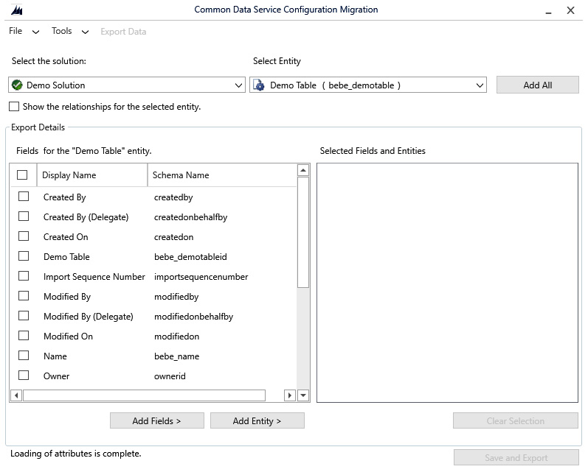This screenshot has width=588, height=472.
Task: Select the bebe_demotableid schema name
Action: point(190,257)
